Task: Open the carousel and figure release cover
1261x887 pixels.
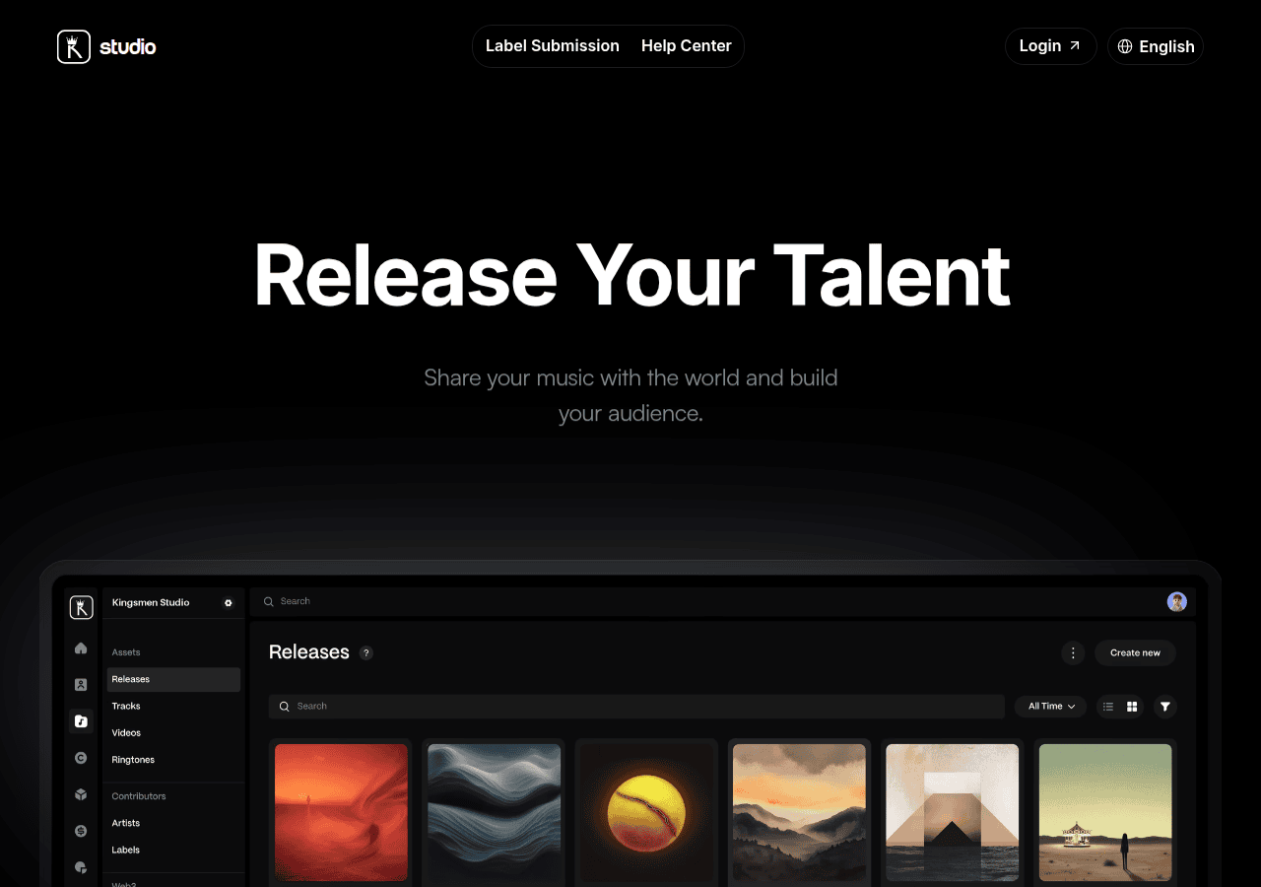Action: coord(1105,812)
